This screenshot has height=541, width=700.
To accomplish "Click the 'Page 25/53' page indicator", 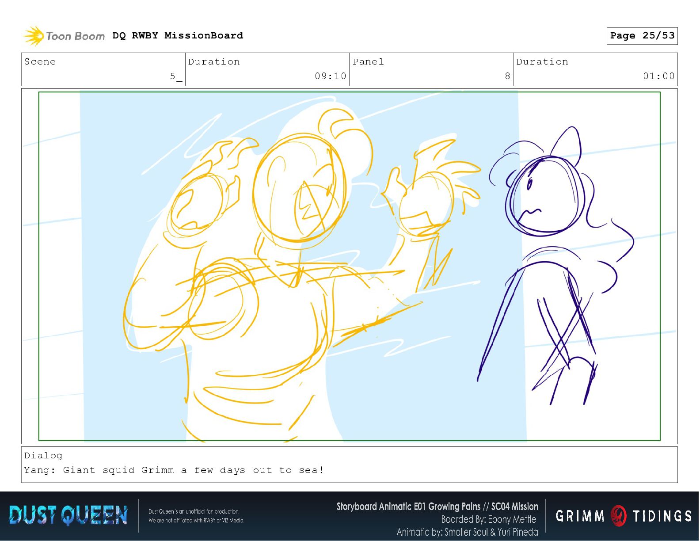I will (642, 36).
